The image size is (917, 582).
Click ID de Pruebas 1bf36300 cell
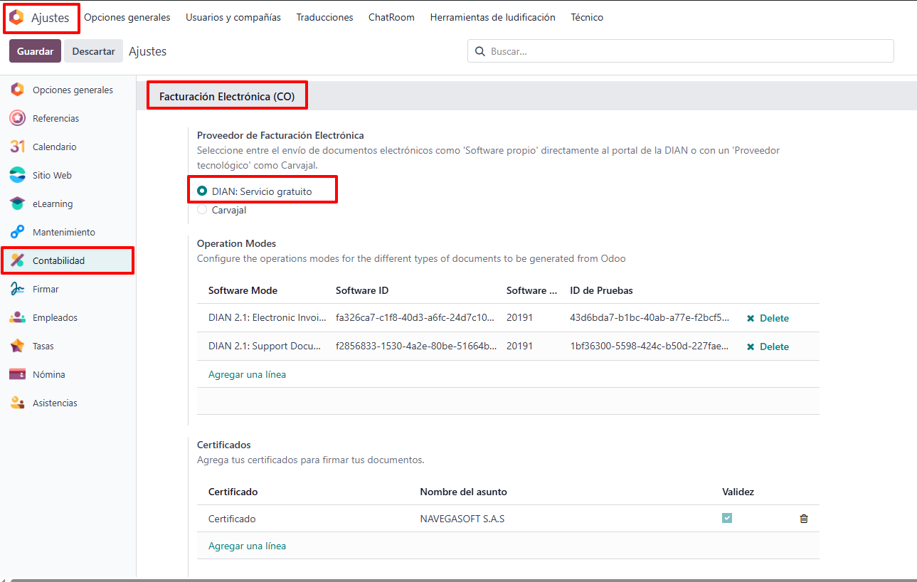point(650,346)
